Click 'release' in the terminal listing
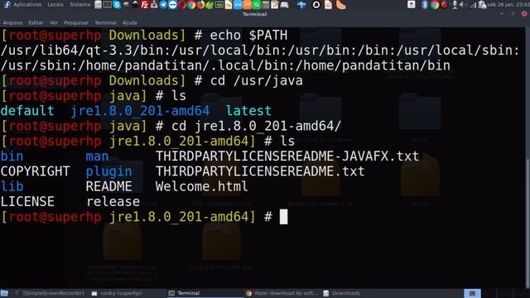 (x=113, y=202)
